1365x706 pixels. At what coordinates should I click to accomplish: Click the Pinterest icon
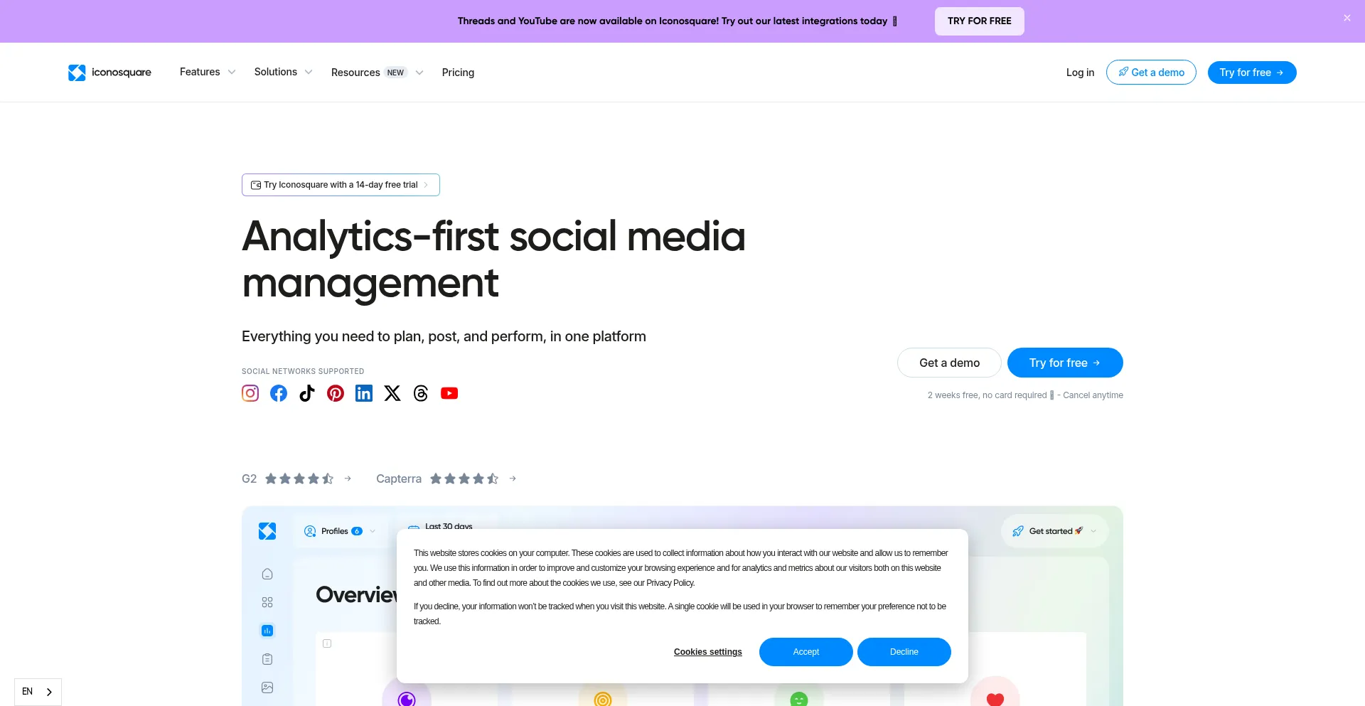tap(336, 393)
